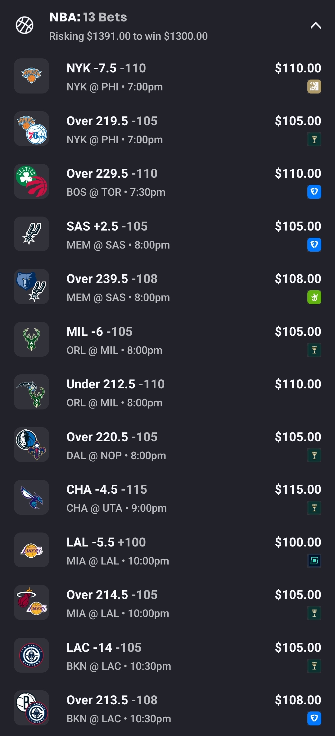
Task: Open the Over 214.5 MIA @ LAL bet
Action: pos(112,595)
